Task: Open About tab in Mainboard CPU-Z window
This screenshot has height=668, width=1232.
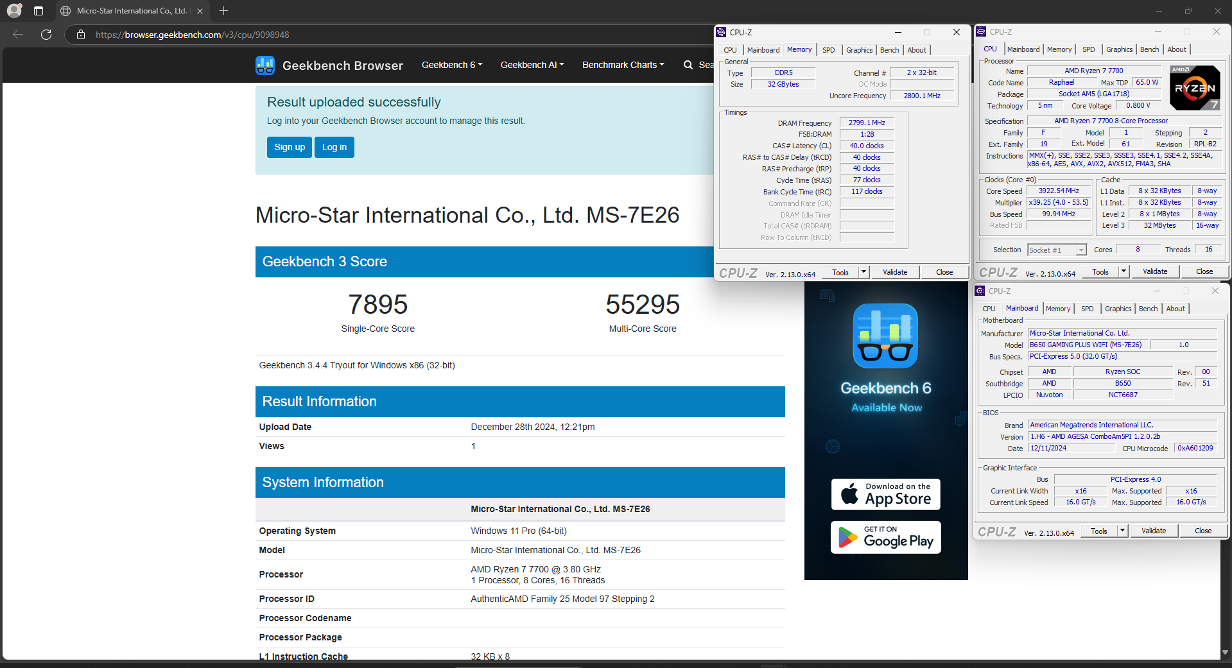Action: click(x=1176, y=309)
